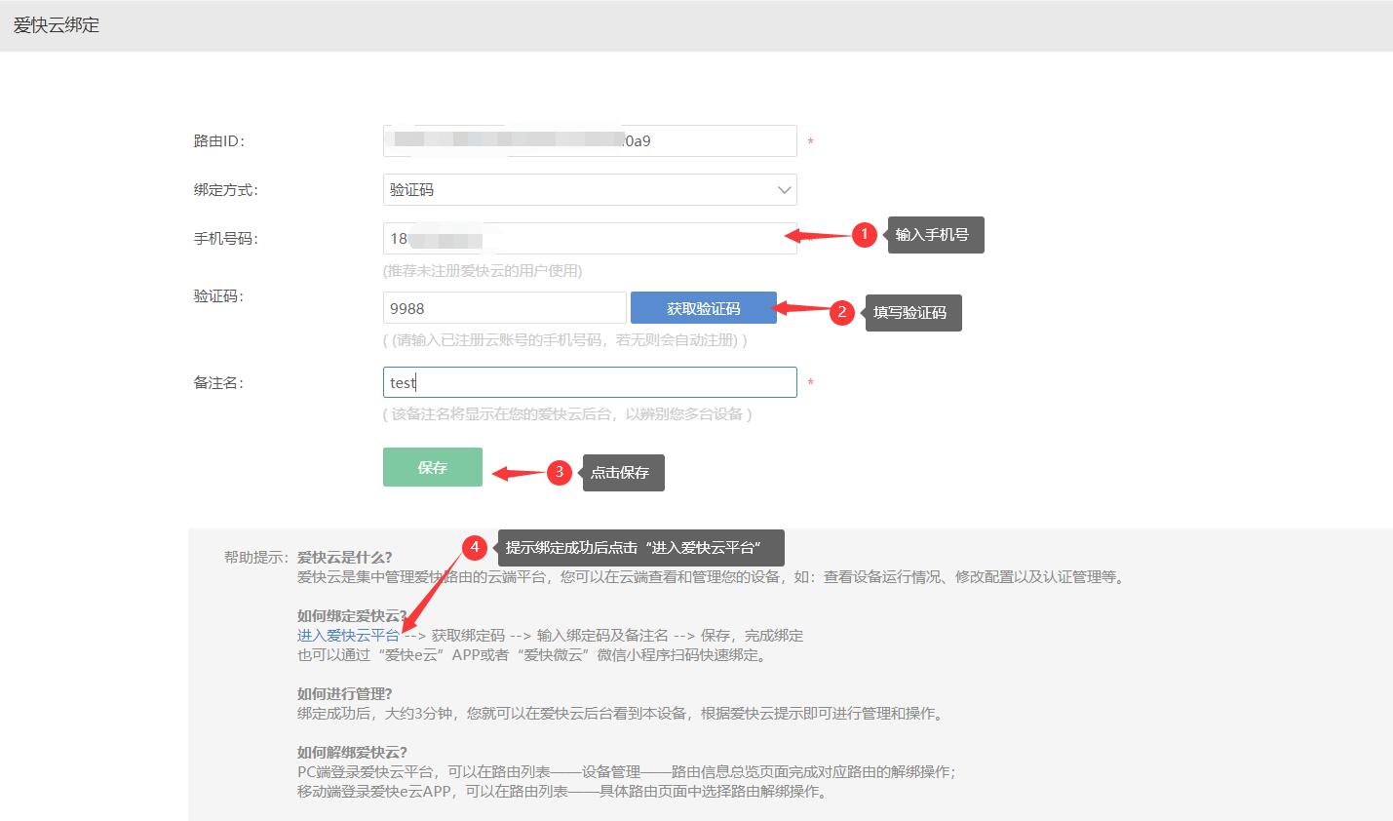Click the gray '输入手机号' annotation label
The height and width of the screenshot is (821, 1393).
pyautogui.click(x=934, y=234)
